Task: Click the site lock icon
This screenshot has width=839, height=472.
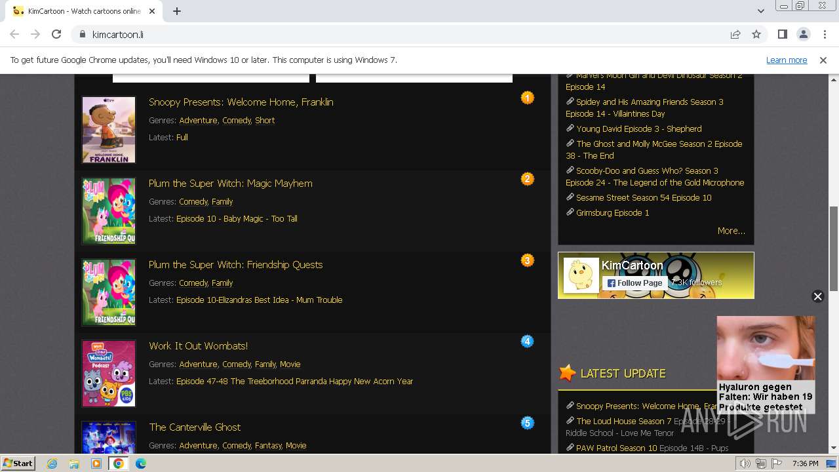Action: 82,34
